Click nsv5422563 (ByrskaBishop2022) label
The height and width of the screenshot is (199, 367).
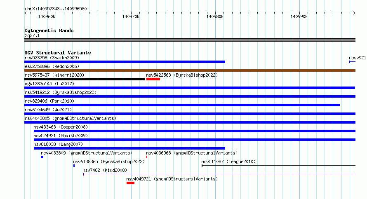pyautogui.click(x=182, y=75)
